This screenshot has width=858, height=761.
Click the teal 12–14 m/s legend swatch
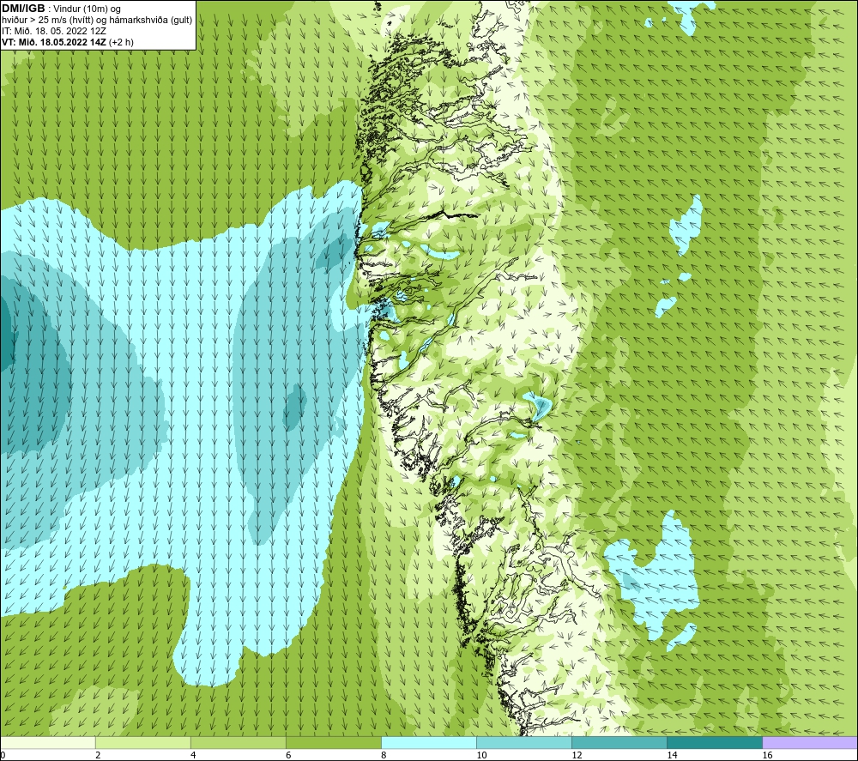pyautogui.click(x=619, y=742)
